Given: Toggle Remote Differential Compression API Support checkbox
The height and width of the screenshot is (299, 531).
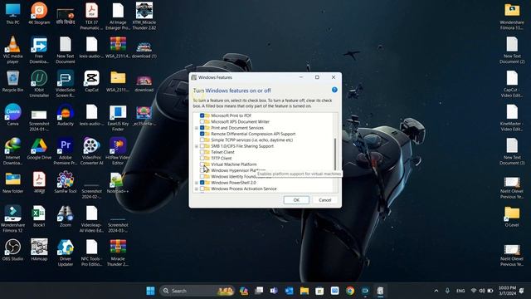Looking at the screenshot, I should (202, 134).
